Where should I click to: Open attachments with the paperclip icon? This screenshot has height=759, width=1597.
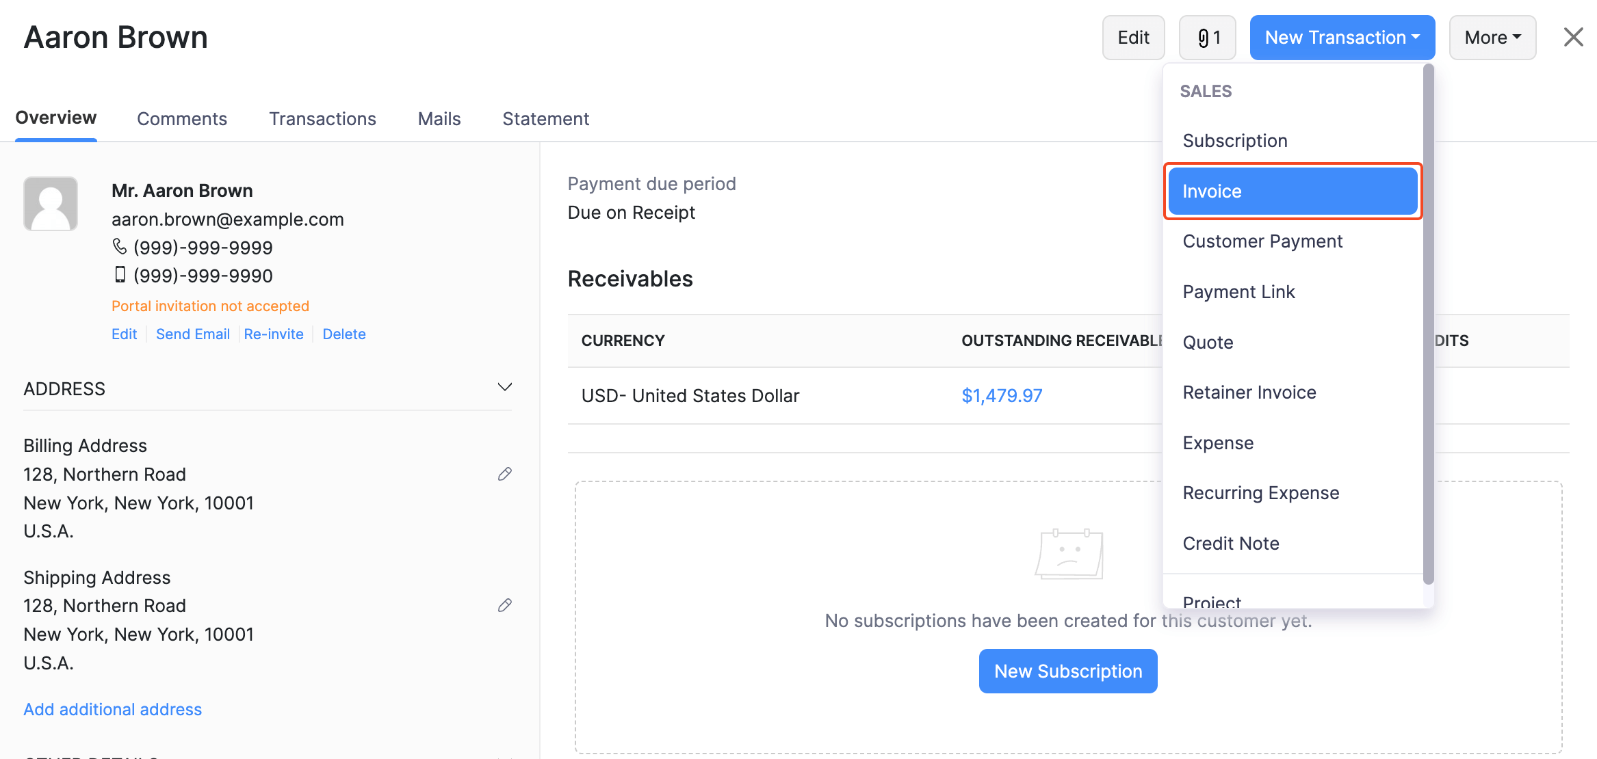point(1207,37)
